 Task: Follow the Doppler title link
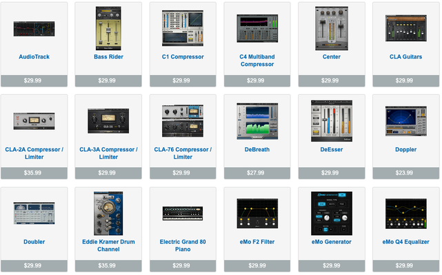coord(406,150)
